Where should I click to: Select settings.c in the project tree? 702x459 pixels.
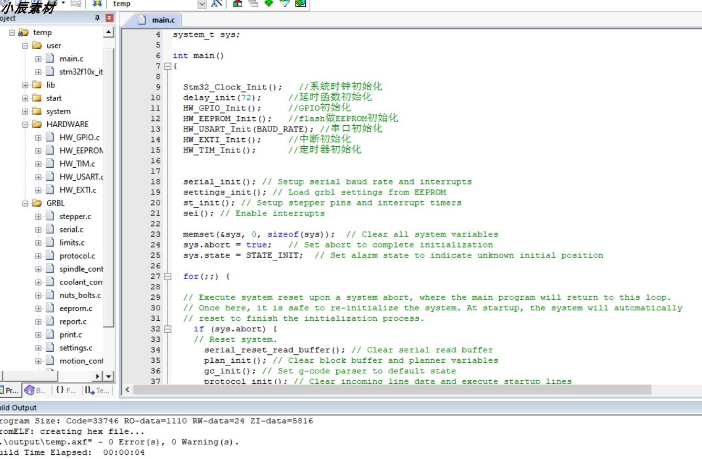(x=76, y=348)
